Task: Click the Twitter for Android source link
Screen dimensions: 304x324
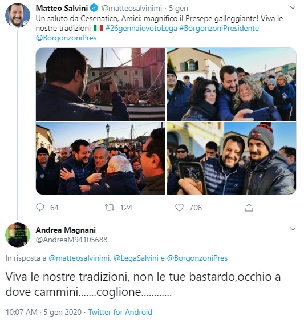Action: (x=120, y=312)
